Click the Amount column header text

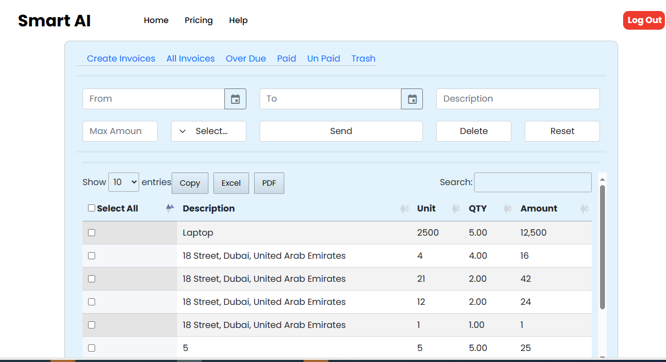(x=539, y=209)
